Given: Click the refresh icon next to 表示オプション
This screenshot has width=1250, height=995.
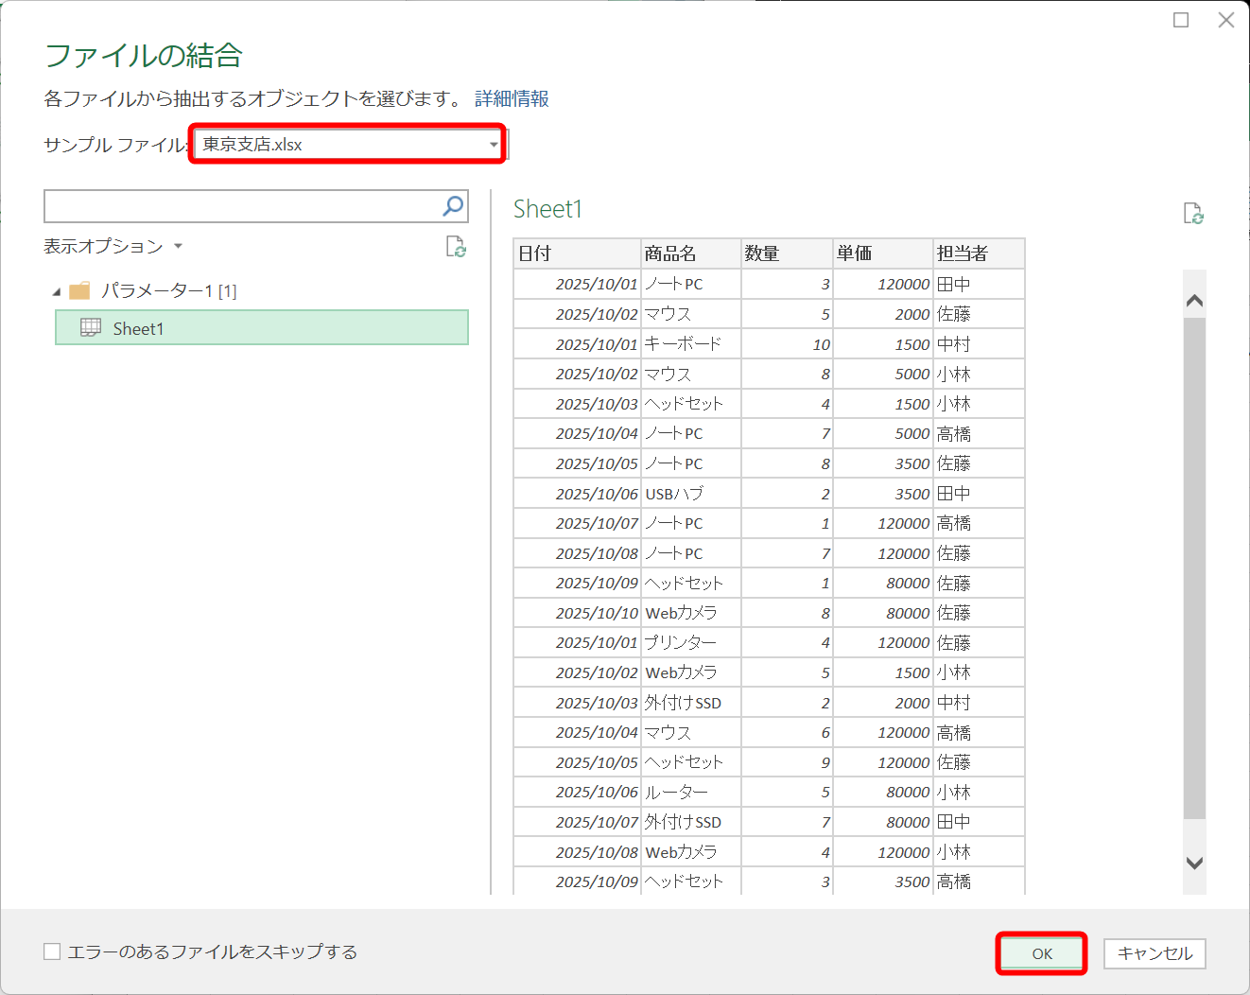Looking at the screenshot, I should click(x=457, y=248).
